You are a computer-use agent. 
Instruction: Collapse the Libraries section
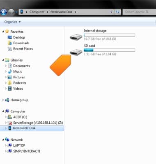coord(3,60)
